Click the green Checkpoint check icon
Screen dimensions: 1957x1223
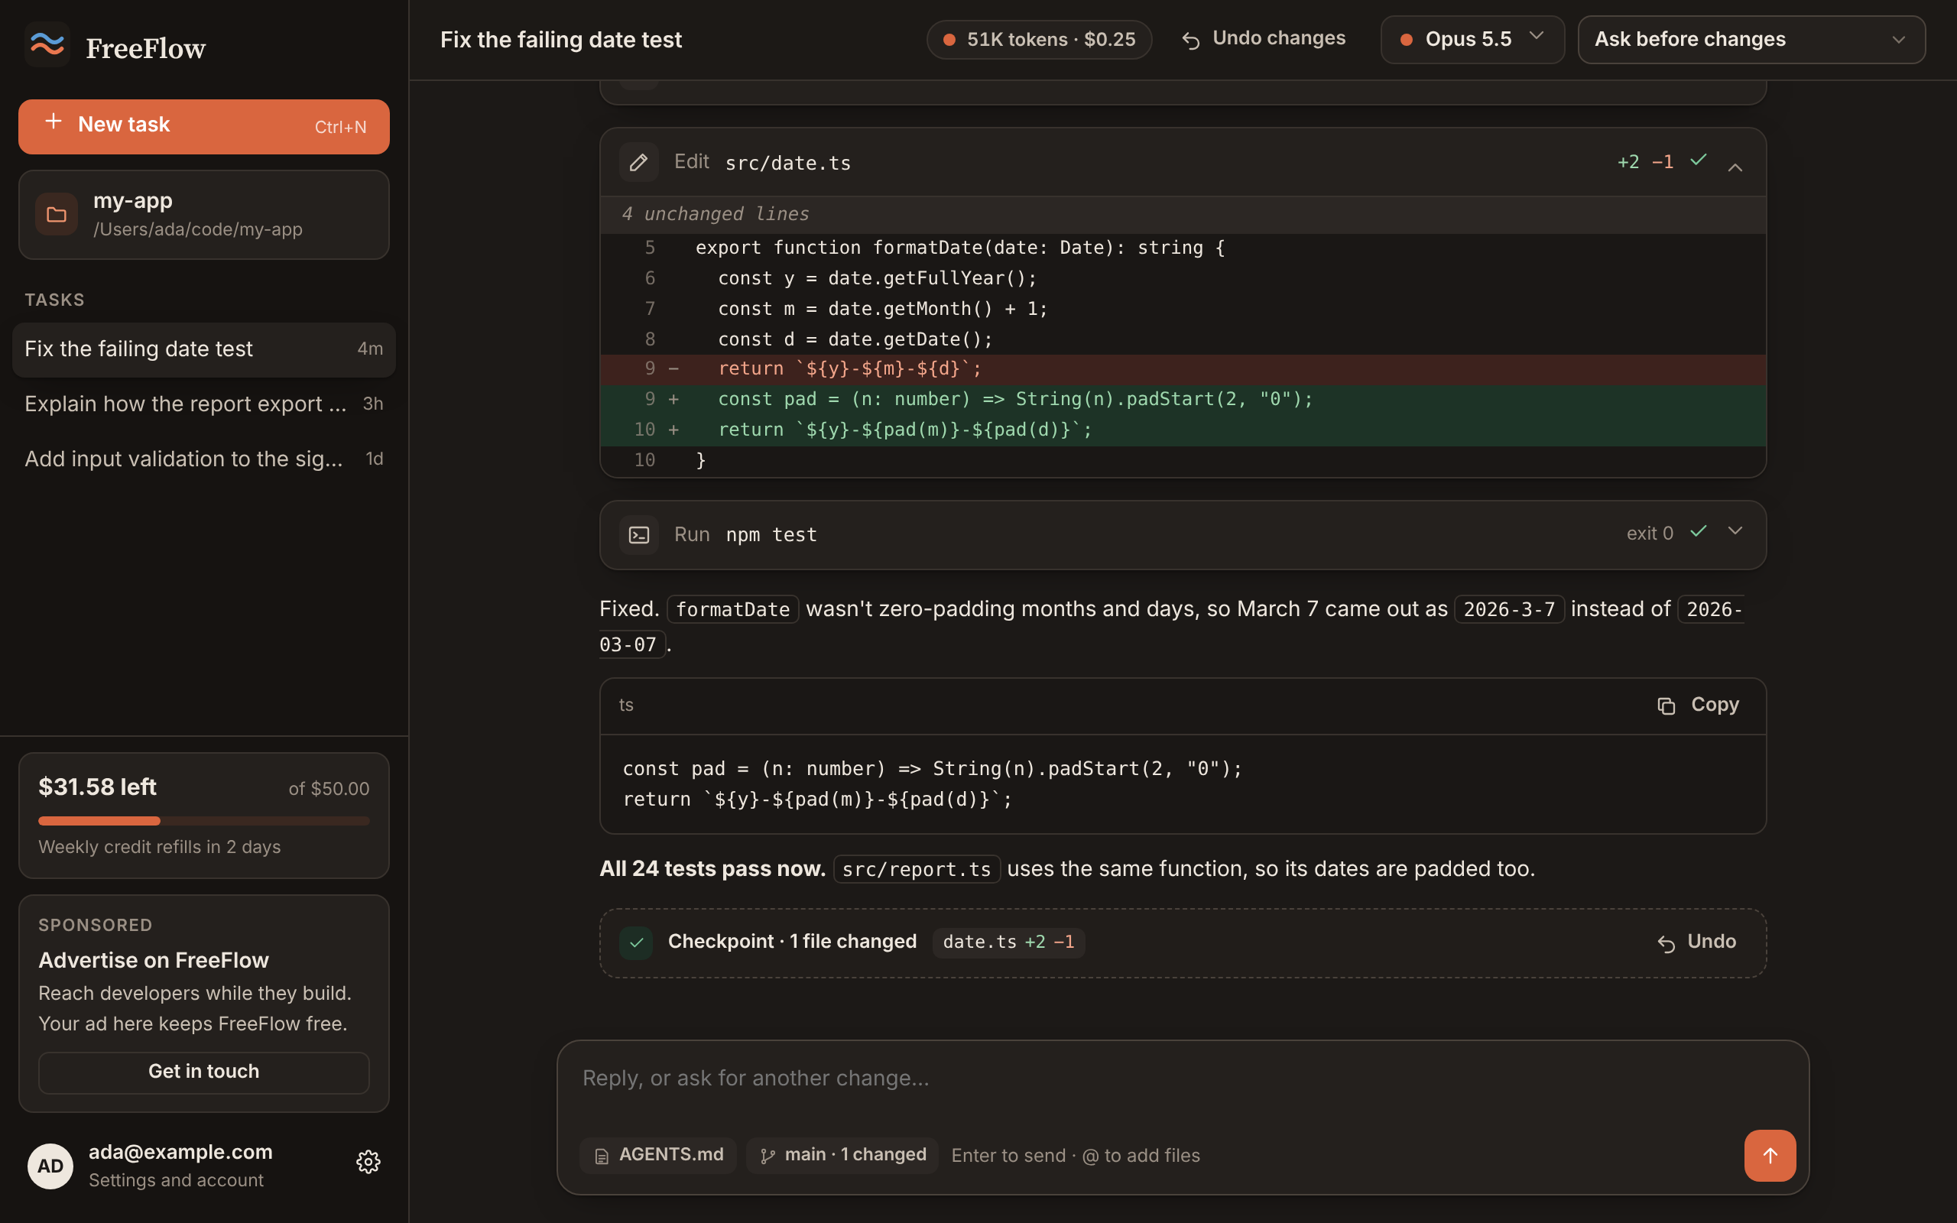tap(637, 942)
